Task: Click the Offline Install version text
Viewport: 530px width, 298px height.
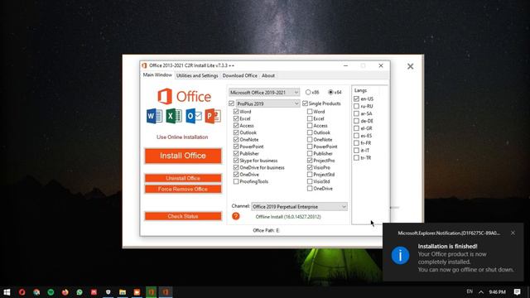Action: 288,217
